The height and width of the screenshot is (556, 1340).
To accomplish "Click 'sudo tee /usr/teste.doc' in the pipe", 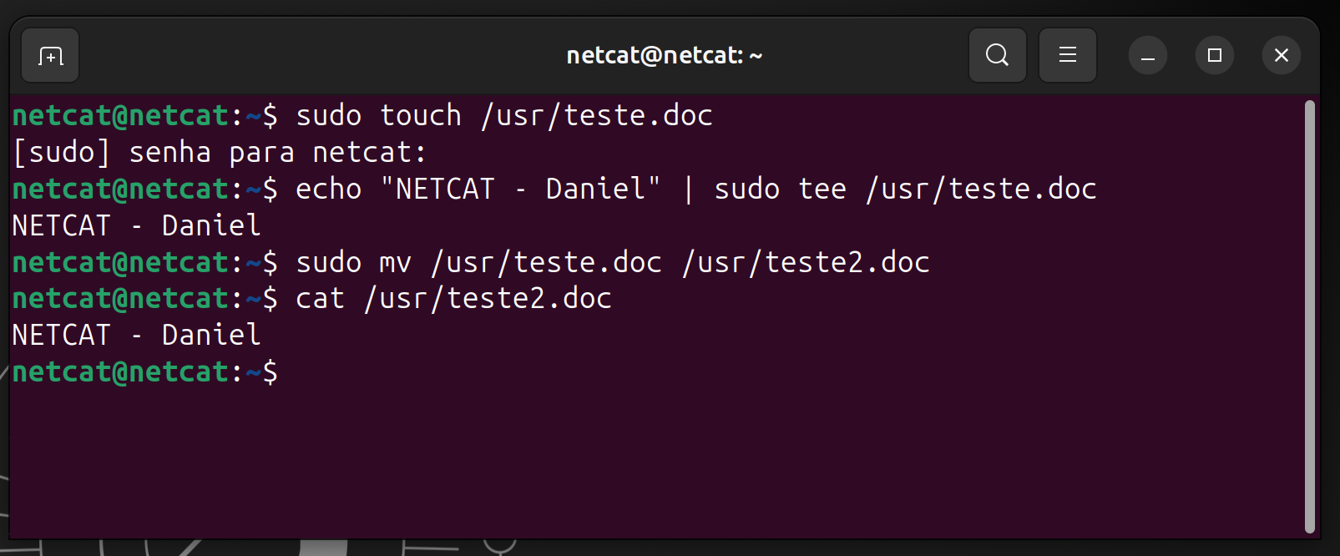I will click(x=906, y=189).
